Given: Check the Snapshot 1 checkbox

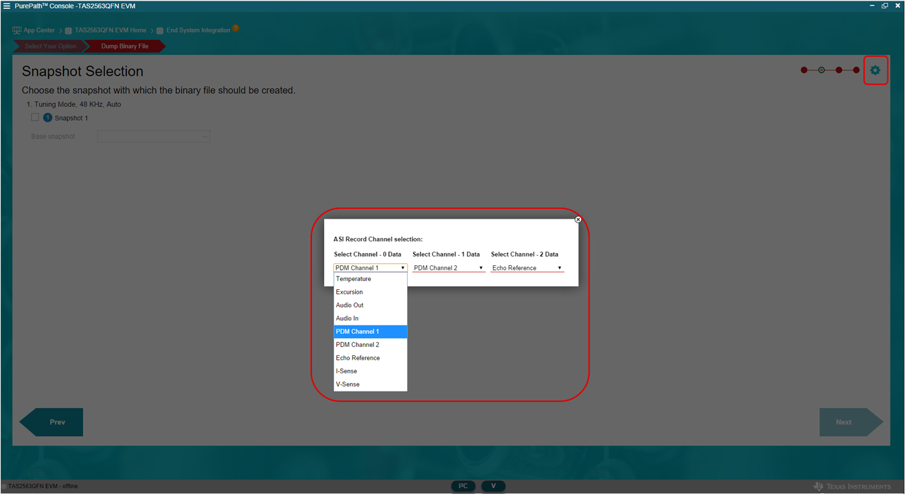Looking at the screenshot, I should [35, 117].
